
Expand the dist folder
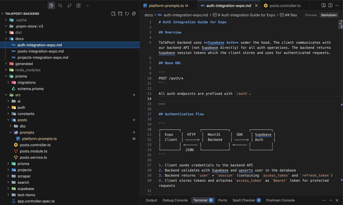pos(6,33)
